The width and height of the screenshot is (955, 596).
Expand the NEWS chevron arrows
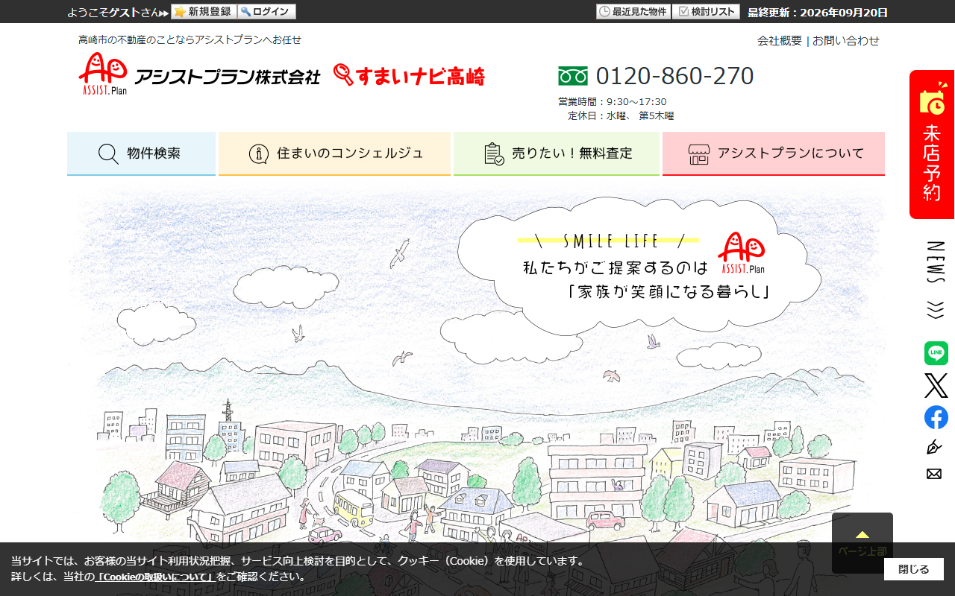936,310
